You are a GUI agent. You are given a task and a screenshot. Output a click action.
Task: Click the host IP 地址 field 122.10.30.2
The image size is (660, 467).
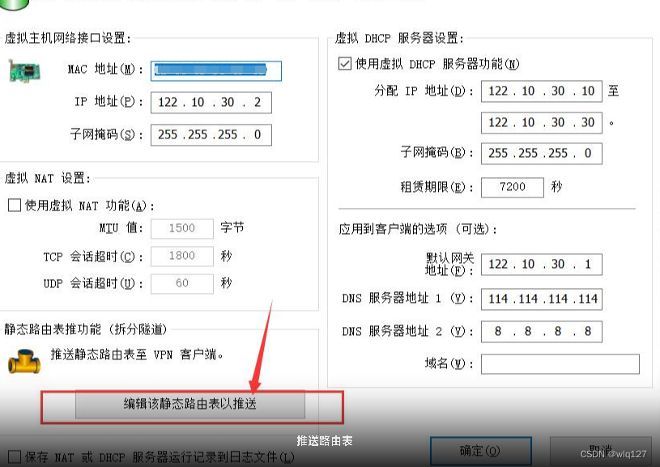[x=211, y=103]
